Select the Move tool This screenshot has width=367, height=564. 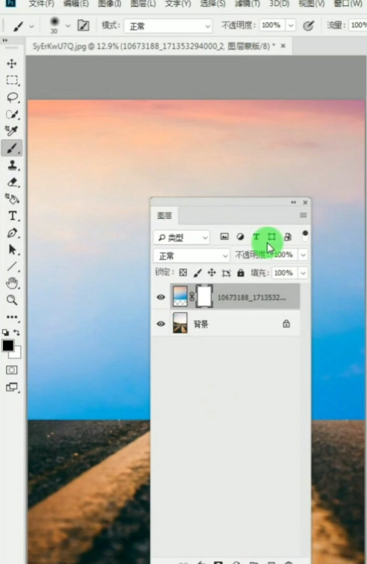coord(12,64)
